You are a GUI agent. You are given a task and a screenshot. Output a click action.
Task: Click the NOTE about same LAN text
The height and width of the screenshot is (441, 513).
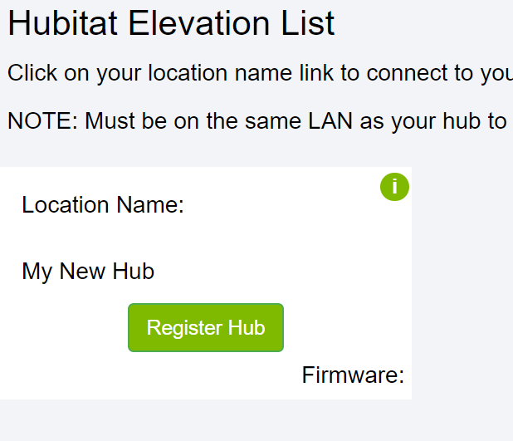pos(260,121)
